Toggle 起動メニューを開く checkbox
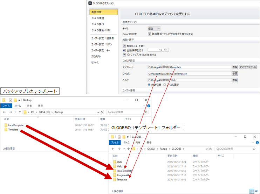The width and height of the screenshot is (260, 194). (124, 46)
